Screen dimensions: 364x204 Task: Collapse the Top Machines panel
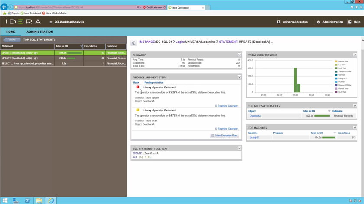pos(355,128)
